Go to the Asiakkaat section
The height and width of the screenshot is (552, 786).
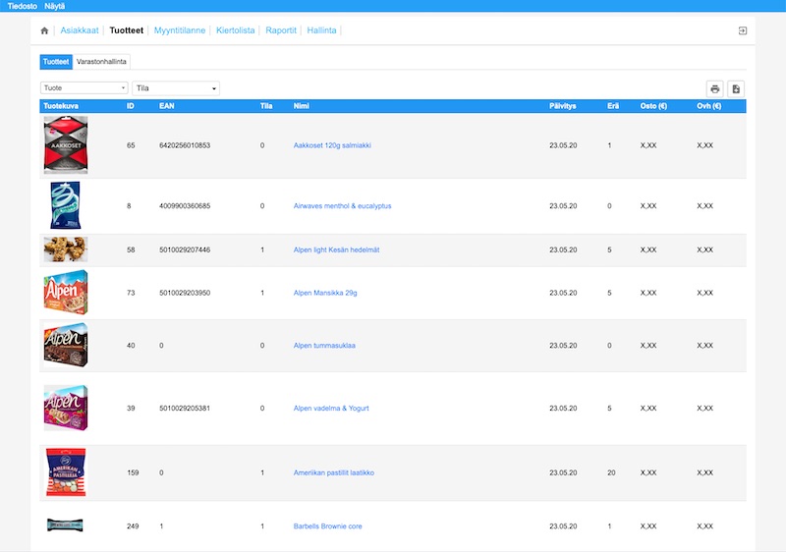click(79, 30)
